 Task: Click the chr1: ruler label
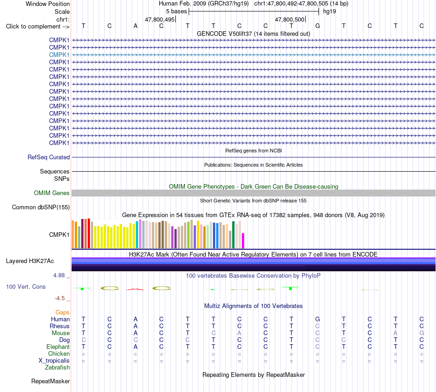[x=63, y=19]
